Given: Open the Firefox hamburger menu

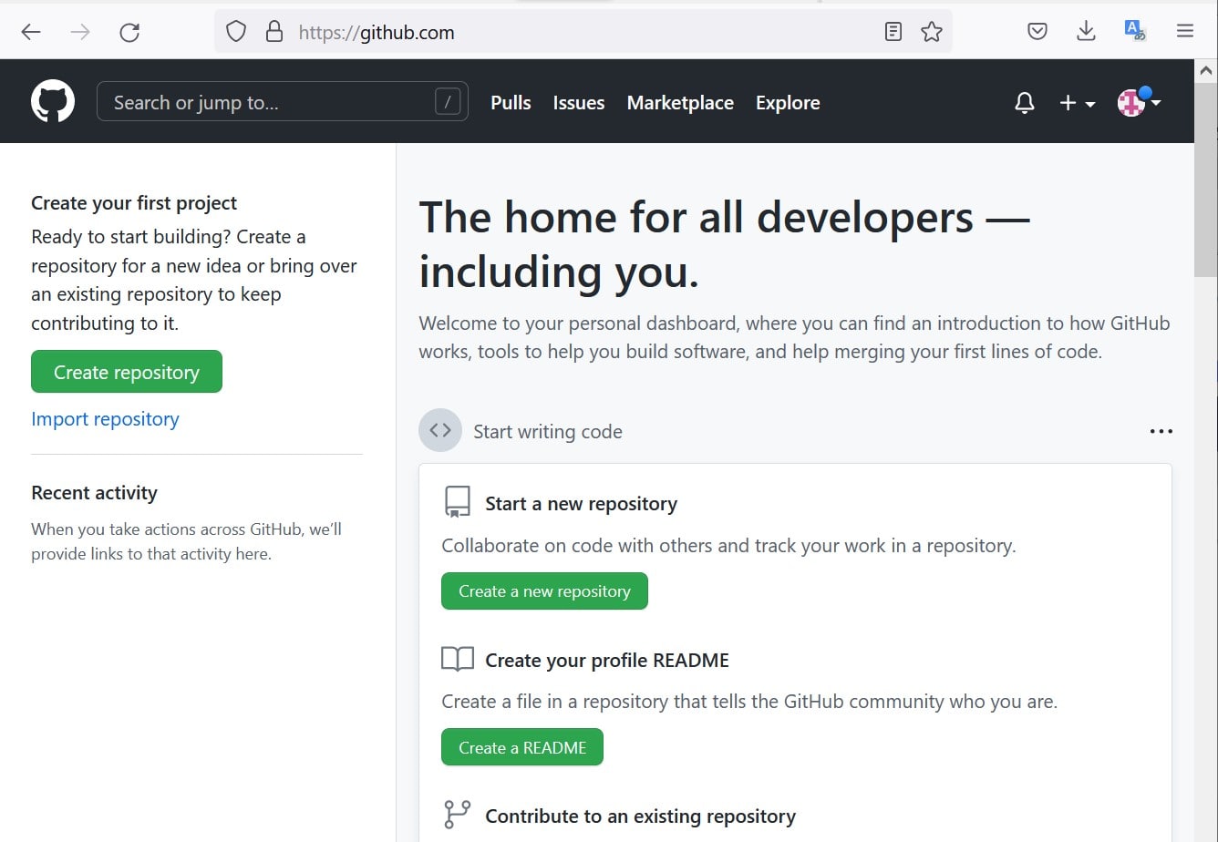Looking at the screenshot, I should coord(1185,32).
